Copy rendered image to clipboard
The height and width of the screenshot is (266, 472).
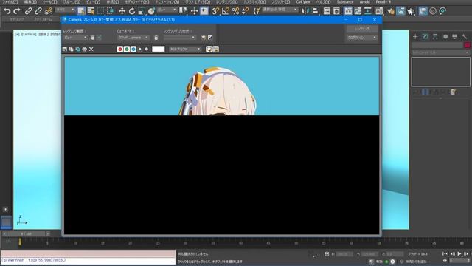72,50
